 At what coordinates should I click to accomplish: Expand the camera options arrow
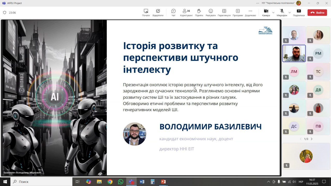coord(273,12)
